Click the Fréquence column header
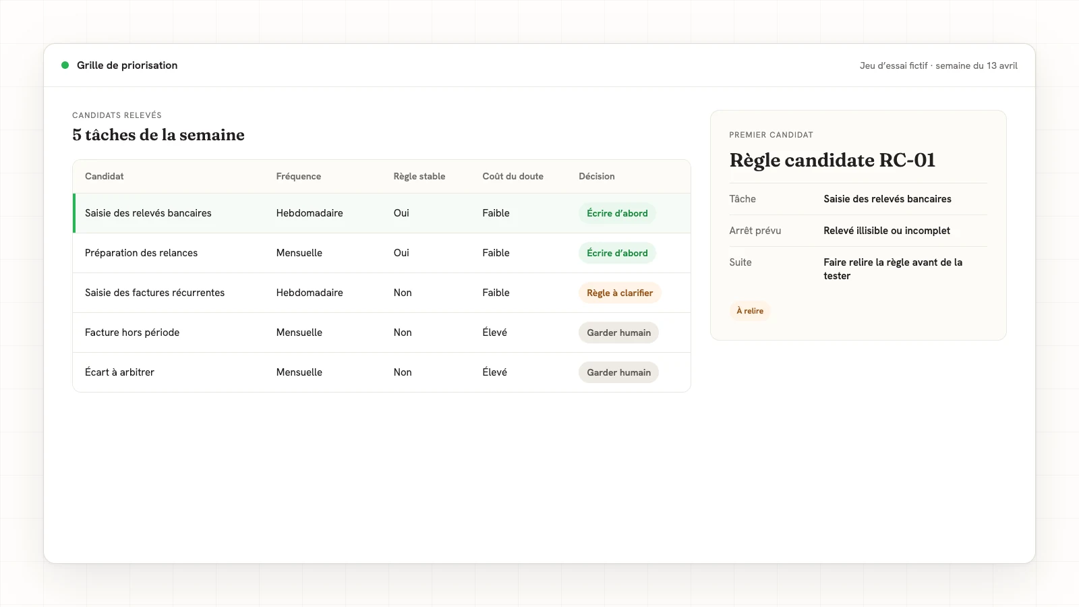 [299, 176]
